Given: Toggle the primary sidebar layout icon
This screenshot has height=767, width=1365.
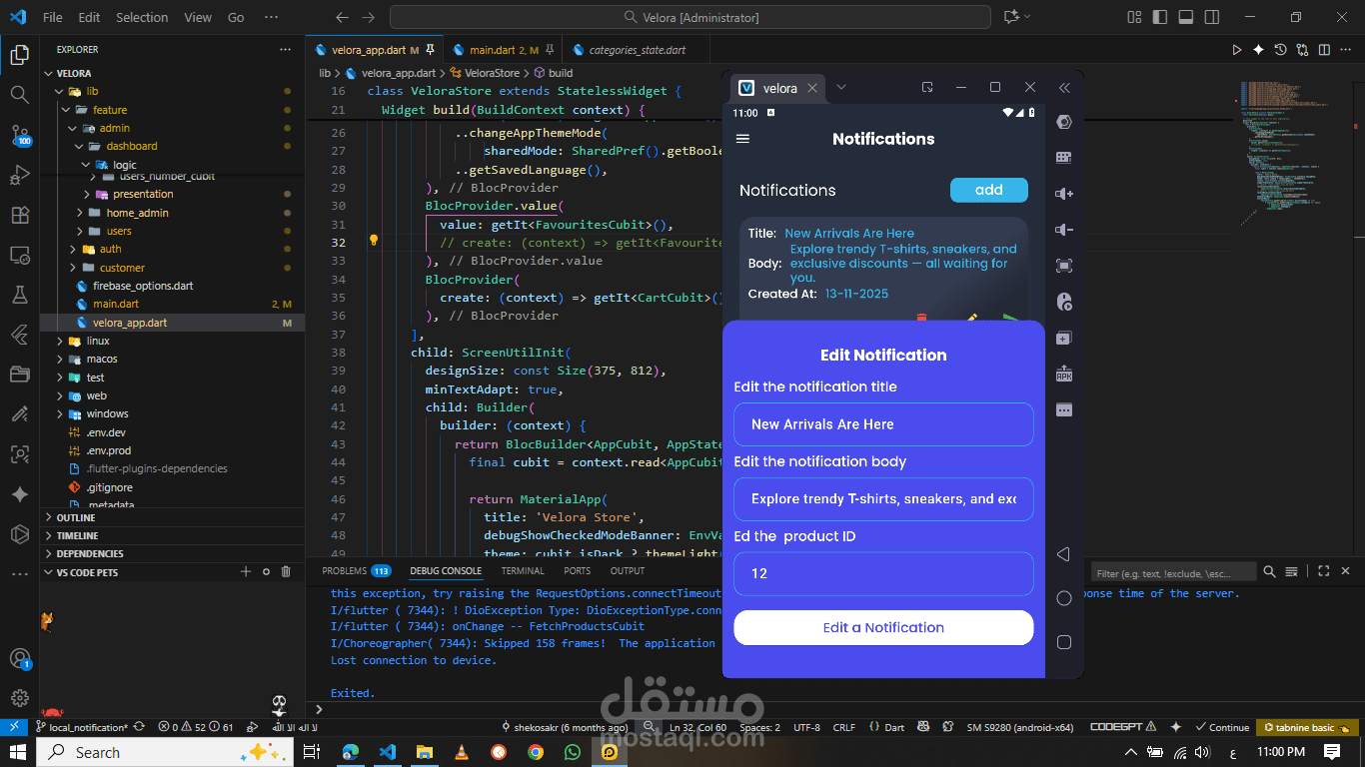Looking at the screenshot, I should coord(1160,17).
